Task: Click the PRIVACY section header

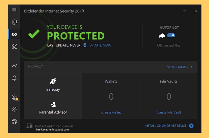Action: [36, 66]
